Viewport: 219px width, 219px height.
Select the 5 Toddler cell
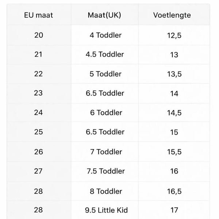[106, 74]
